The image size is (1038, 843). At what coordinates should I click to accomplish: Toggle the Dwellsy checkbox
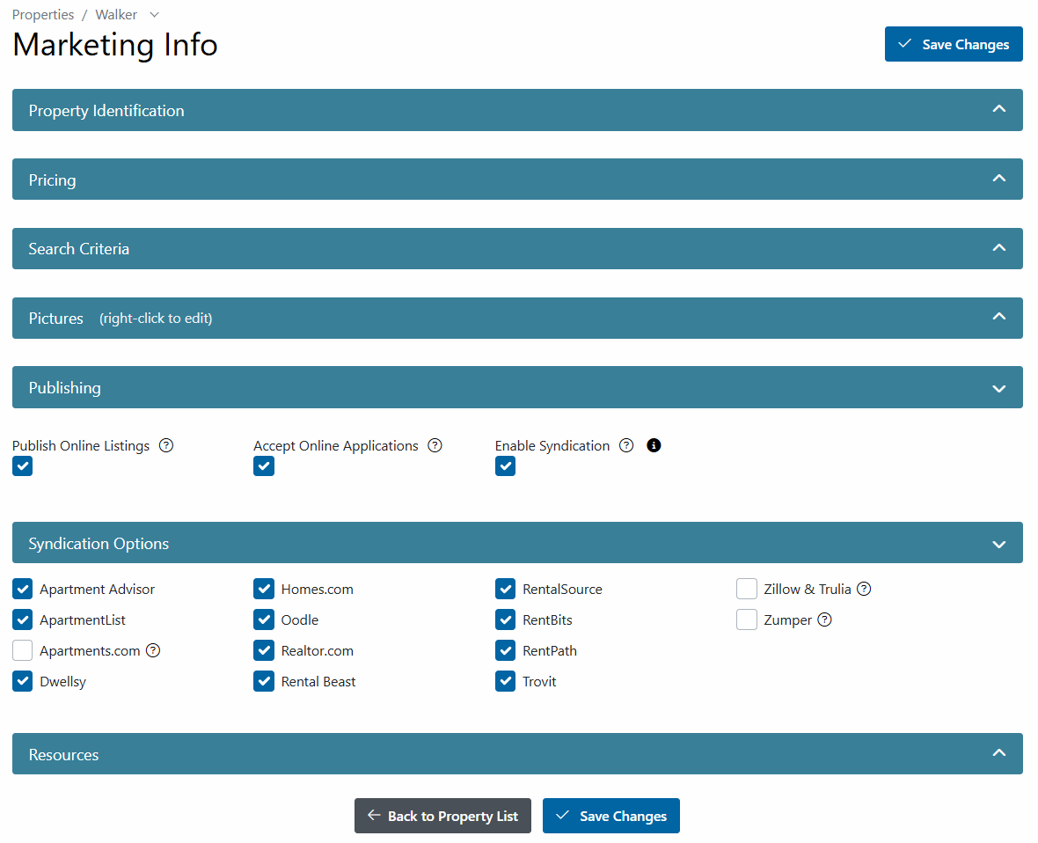[23, 681]
